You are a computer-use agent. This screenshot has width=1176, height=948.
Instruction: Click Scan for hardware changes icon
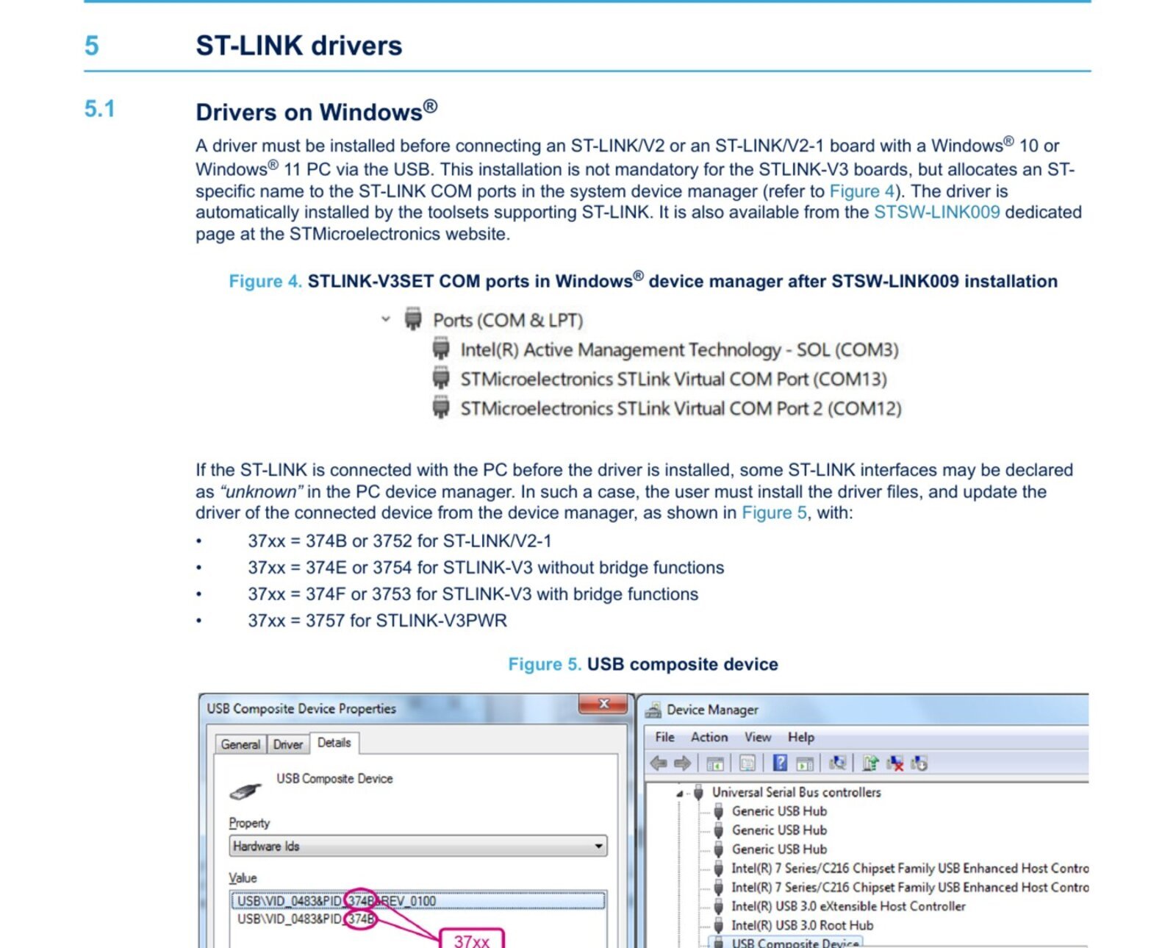pos(838,763)
